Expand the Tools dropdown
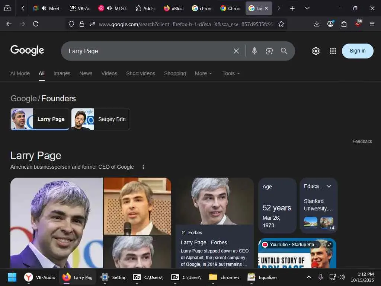Image resolution: width=381 pixels, height=286 pixels. [231, 73]
